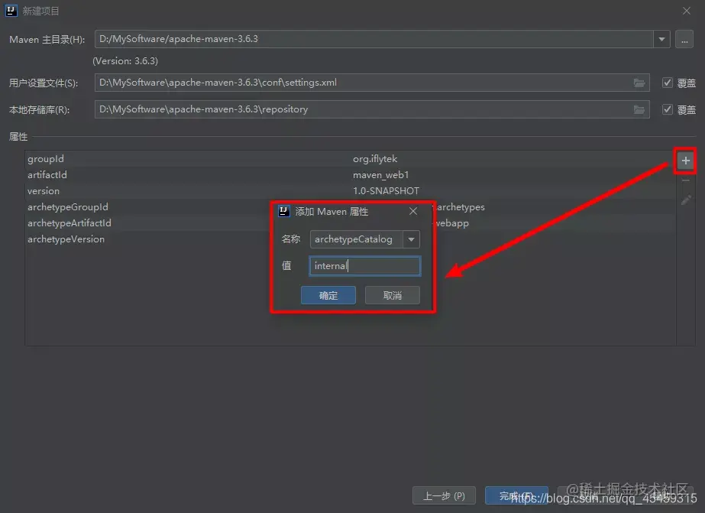Browse folder for local repository
This screenshot has width=705, height=513.
[639, 110]
